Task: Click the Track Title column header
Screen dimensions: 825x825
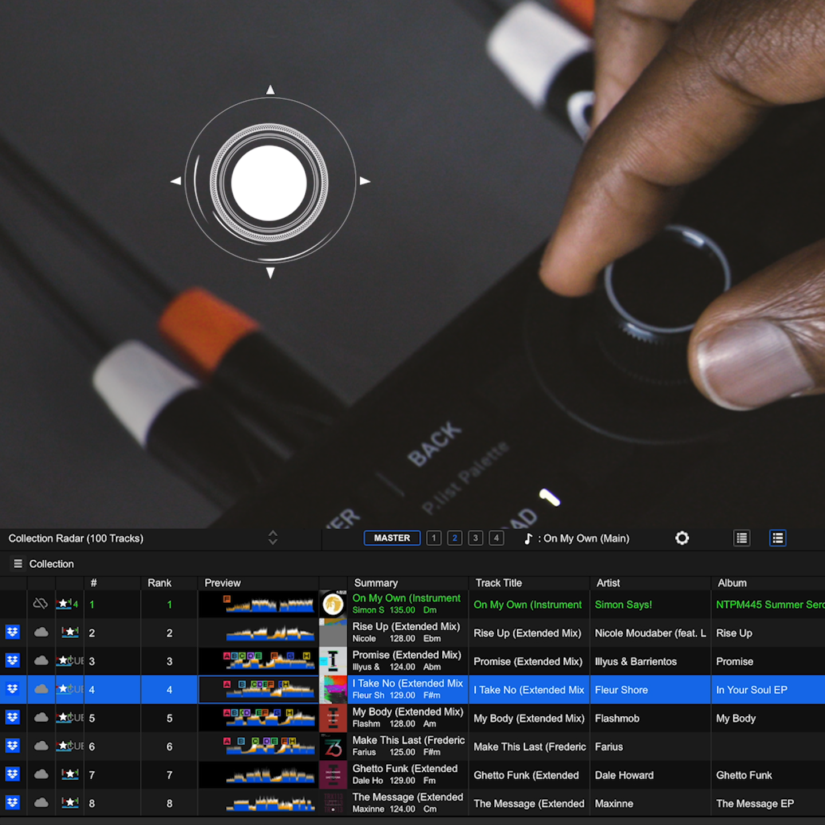Action: pos(498,583)
